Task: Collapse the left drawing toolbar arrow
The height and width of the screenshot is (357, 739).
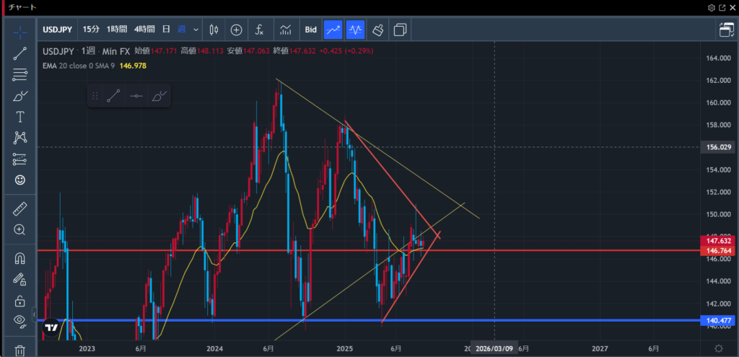Action: (34, 314)
